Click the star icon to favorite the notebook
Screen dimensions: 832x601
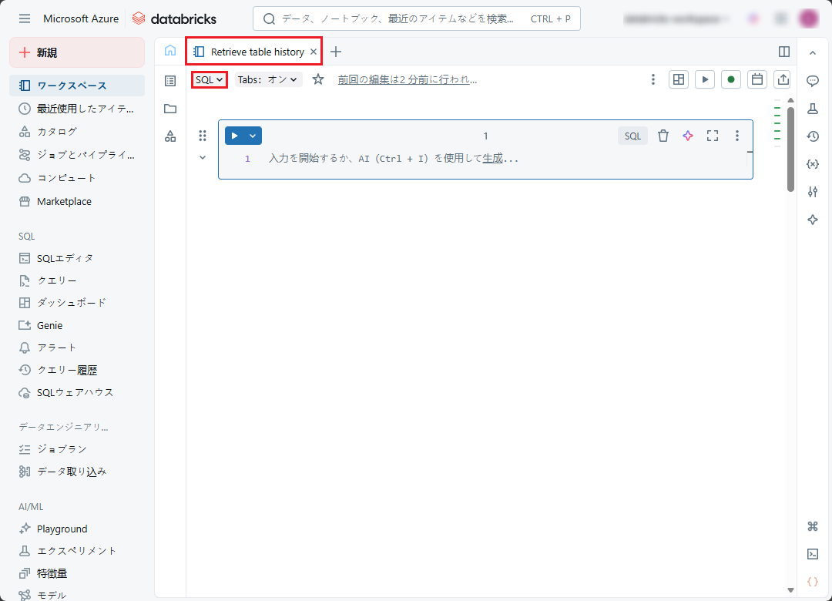(318, 79)
